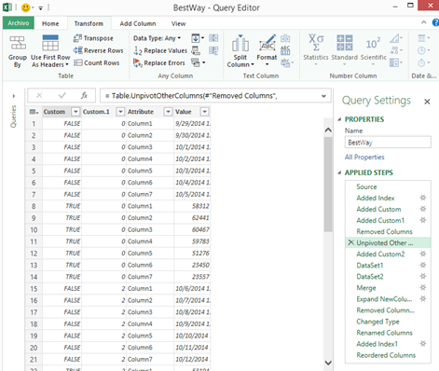Close the Query Settings pane
The width and height of the screenshot is (439, 371).
point(427,102)
